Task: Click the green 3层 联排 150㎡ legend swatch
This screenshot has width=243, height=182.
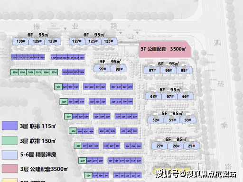Action: [9, 140]
